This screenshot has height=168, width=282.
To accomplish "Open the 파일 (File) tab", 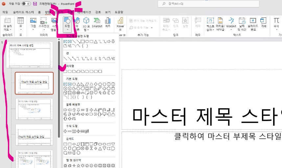I will click(x=5, y=12).
